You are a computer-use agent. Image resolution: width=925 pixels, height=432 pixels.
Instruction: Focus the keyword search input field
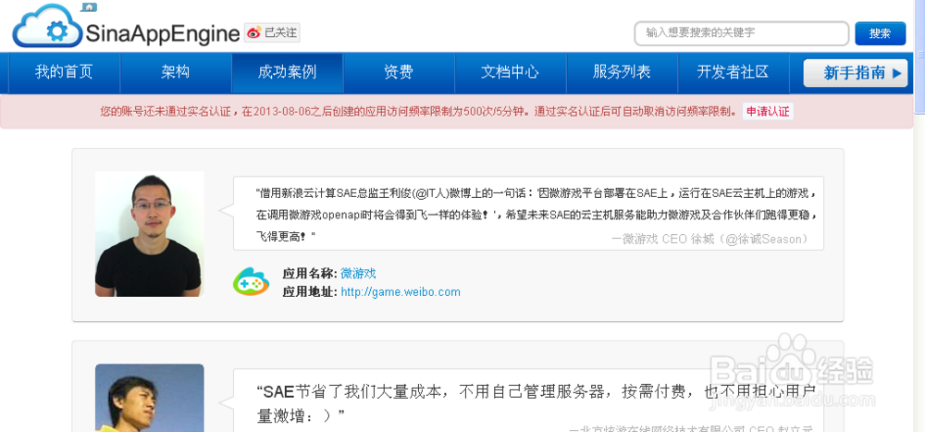[x=742, y=33]
